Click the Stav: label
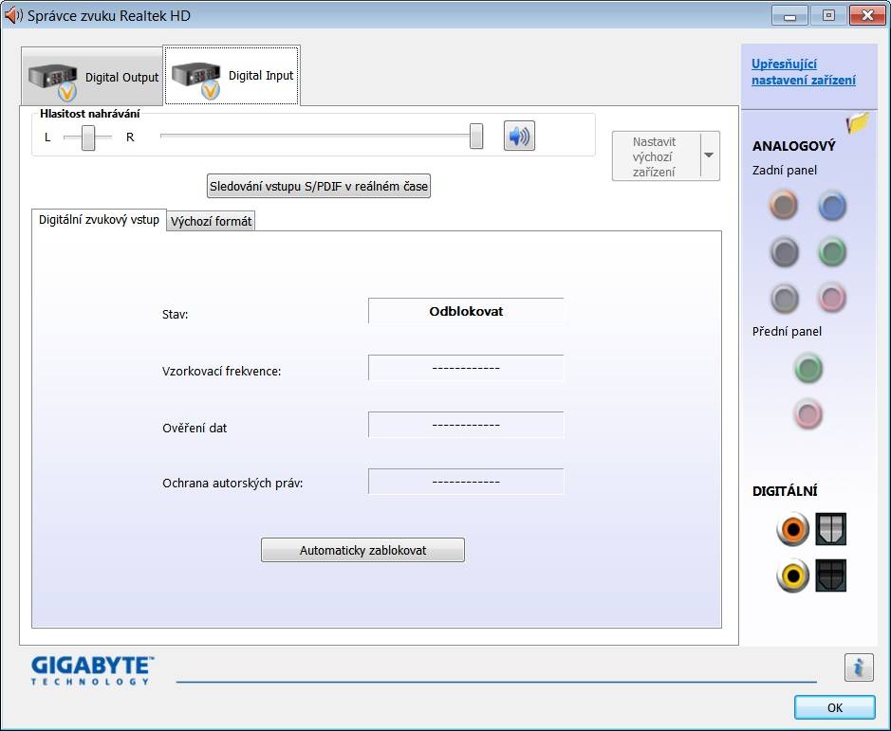The height and width of the screenshot is (731, 891). coord(175,314)
